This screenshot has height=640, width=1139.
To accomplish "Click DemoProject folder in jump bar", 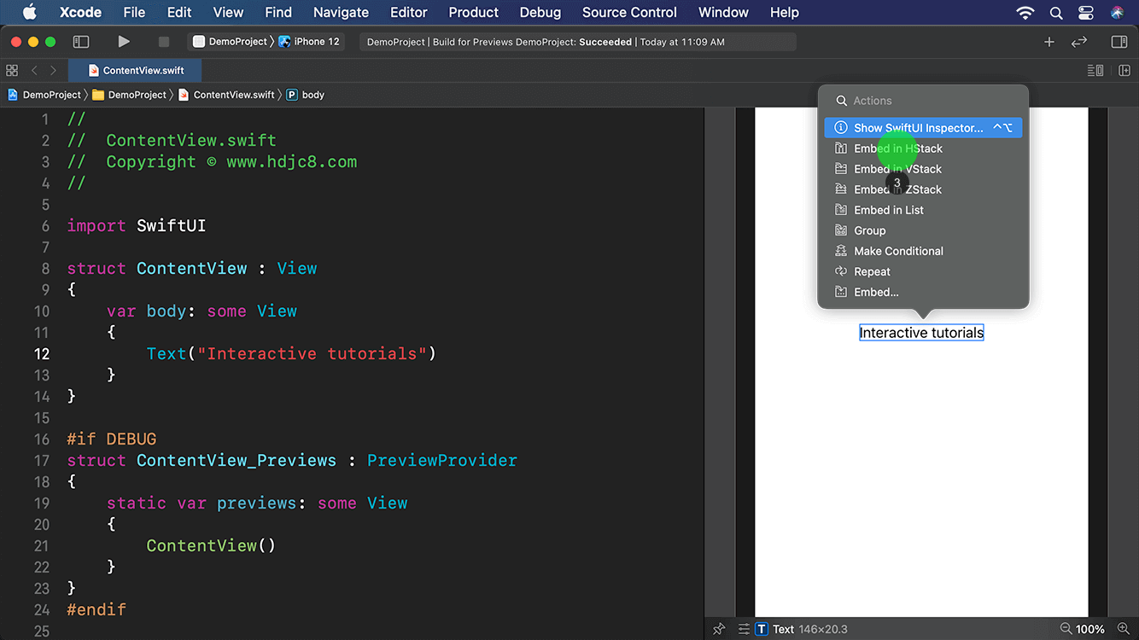I will tap(129, 95).
